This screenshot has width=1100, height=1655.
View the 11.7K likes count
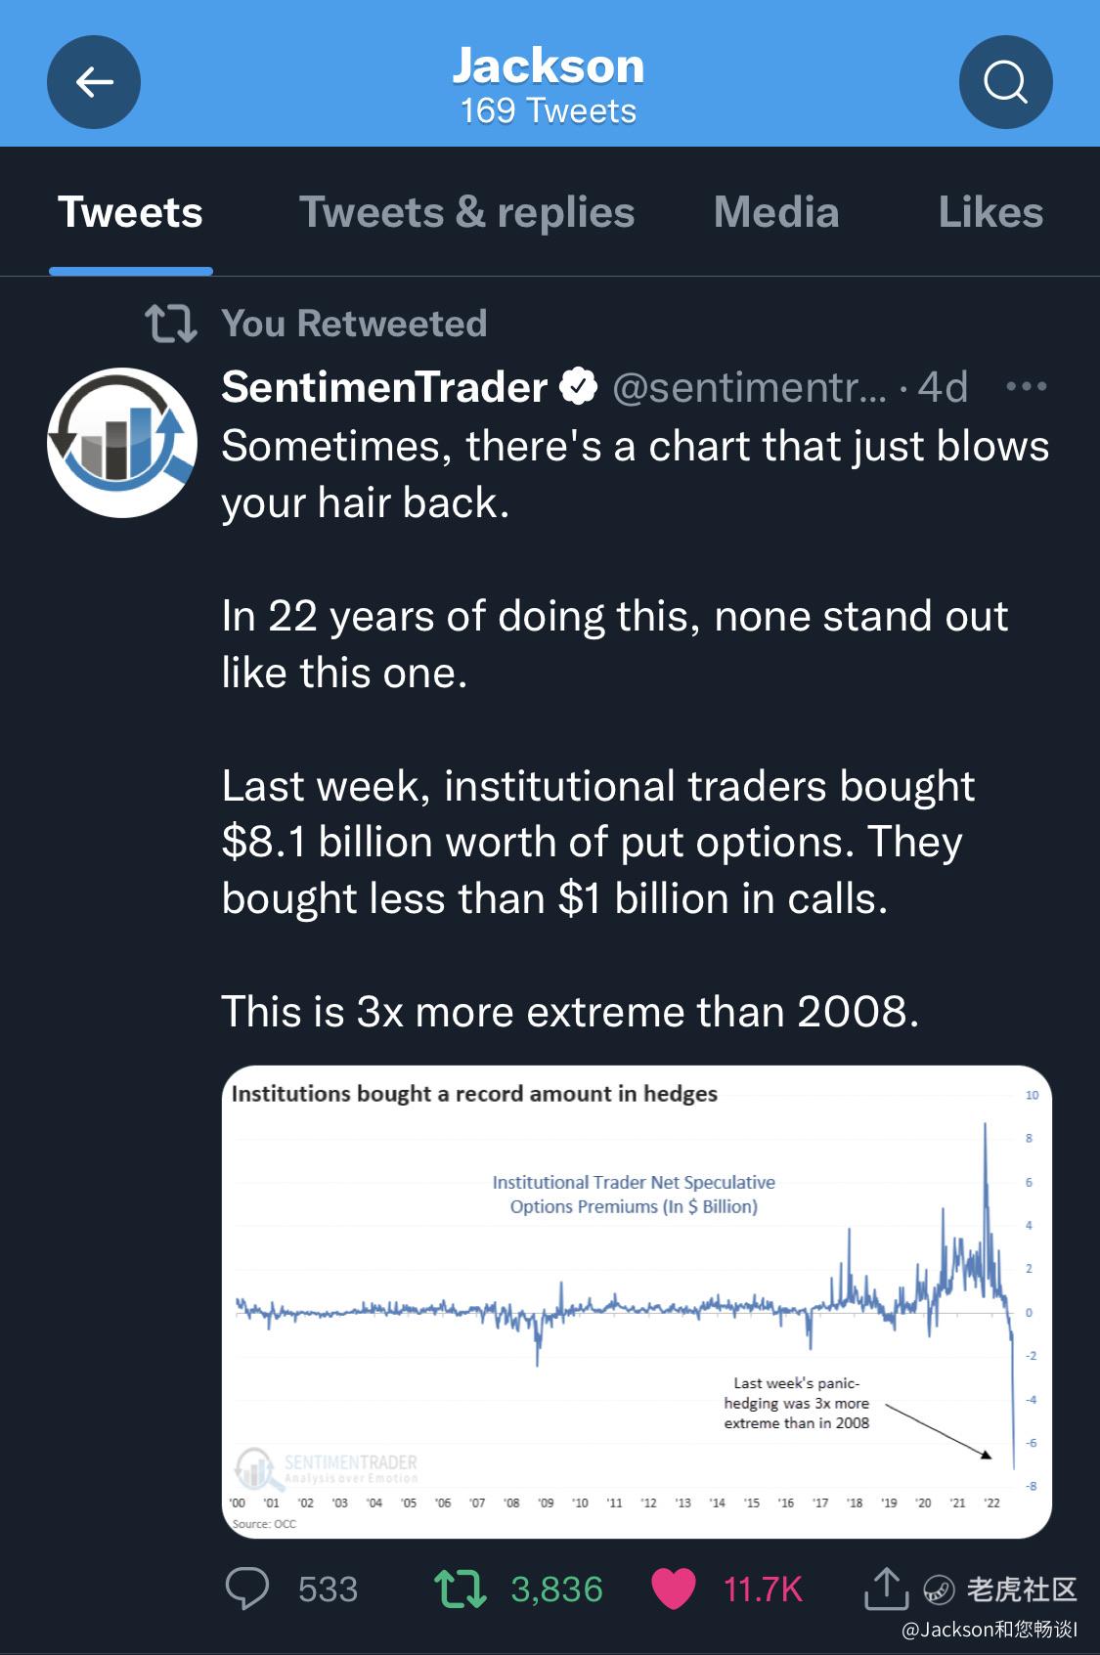point(763,1590)
